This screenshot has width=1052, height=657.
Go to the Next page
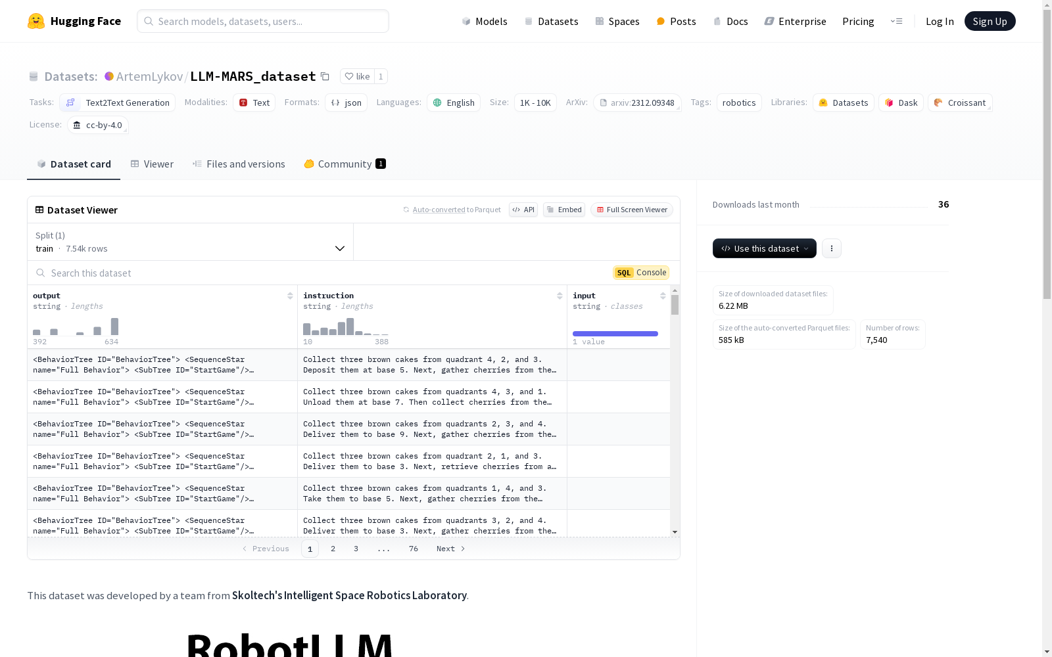pos(451,549)
